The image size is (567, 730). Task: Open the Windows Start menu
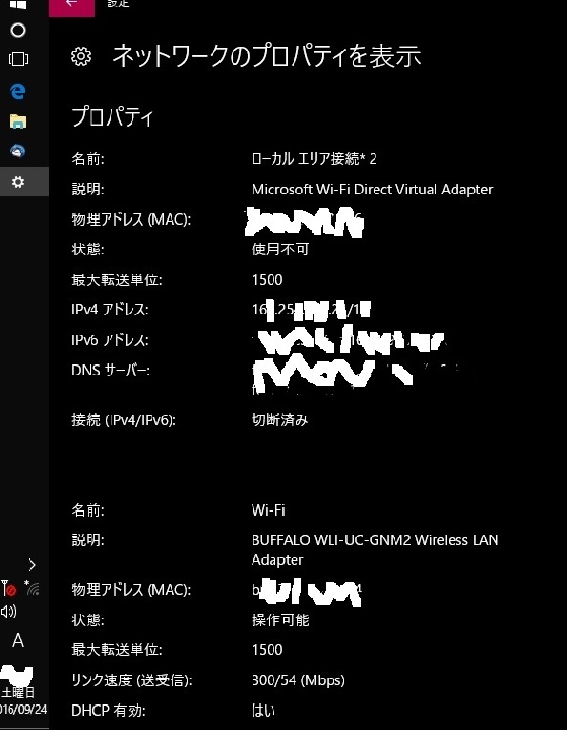pos(18,4)
